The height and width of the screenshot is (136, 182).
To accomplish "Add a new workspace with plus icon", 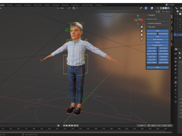I will (x=104, y=5).
